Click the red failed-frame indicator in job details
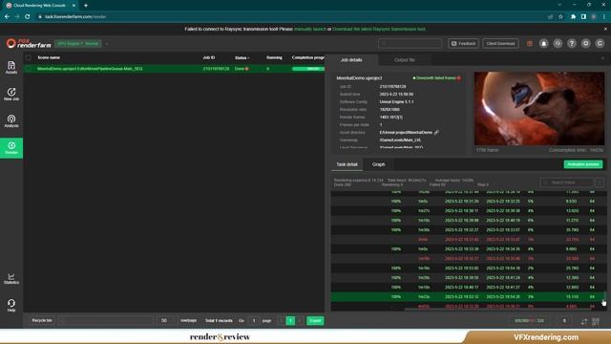 (x=459, y=78)
